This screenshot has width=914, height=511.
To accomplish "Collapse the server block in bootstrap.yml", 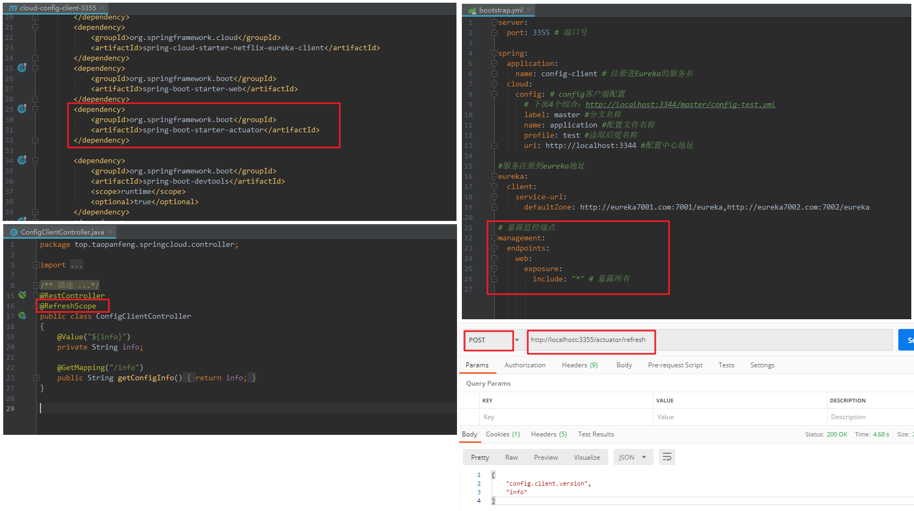I will click(494, 22).
